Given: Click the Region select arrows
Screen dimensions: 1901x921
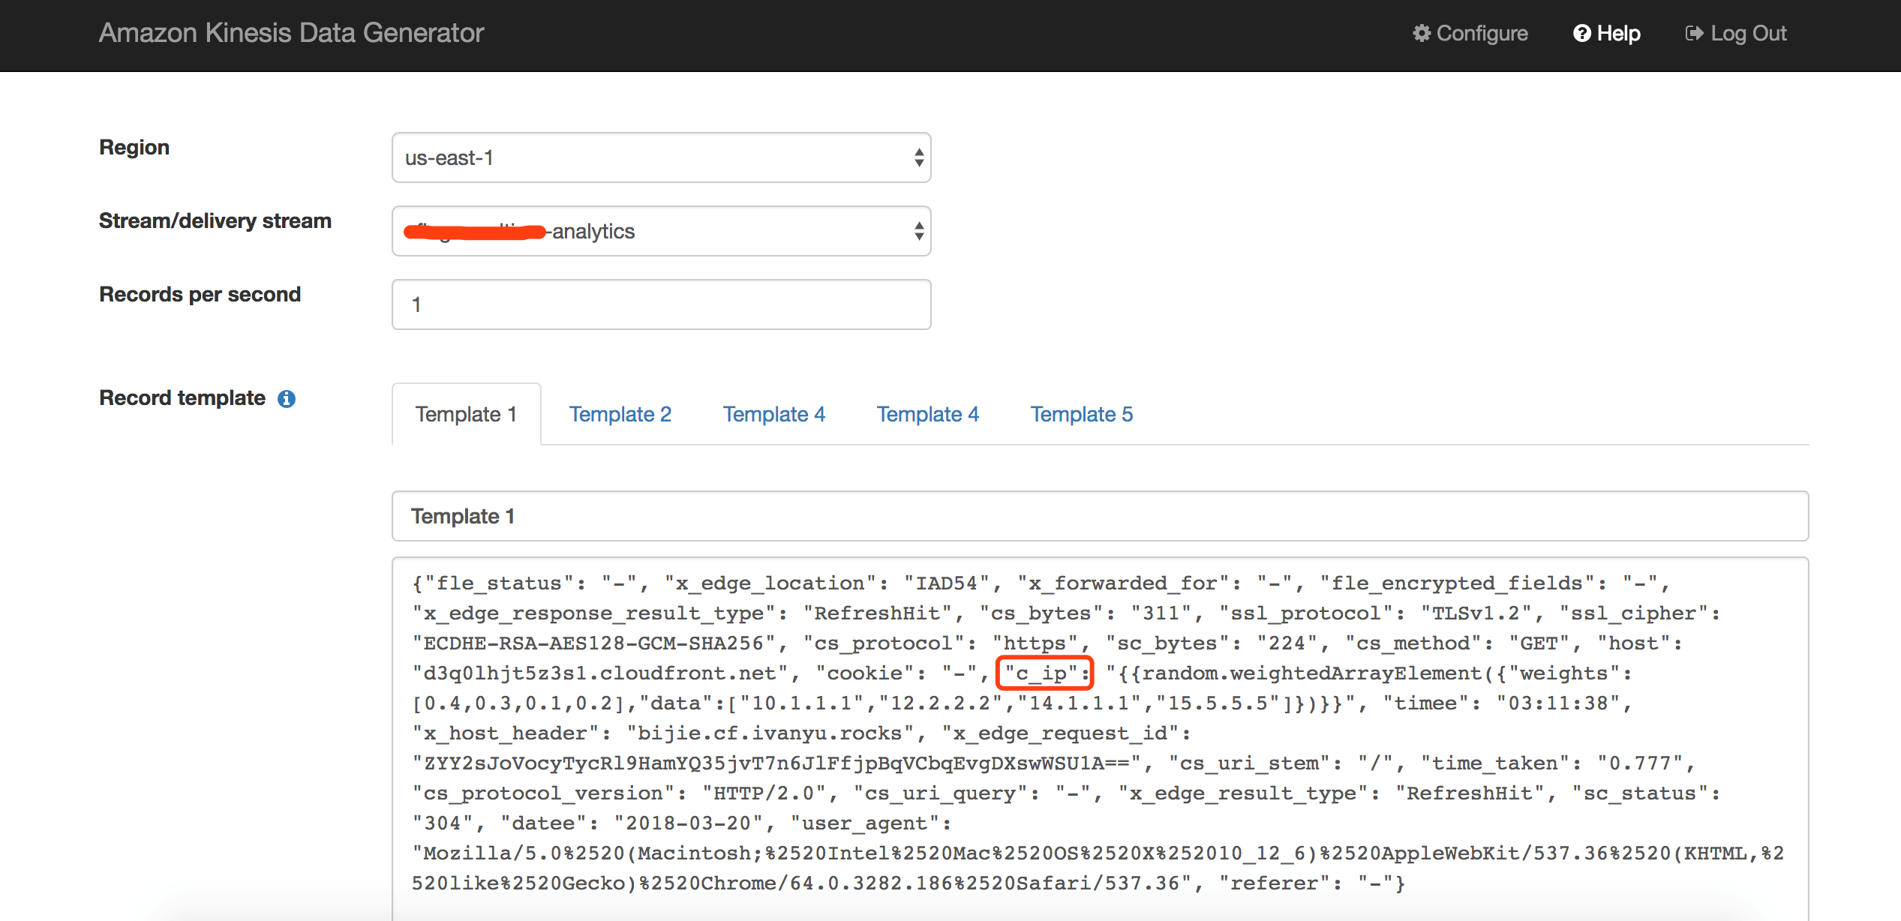Looking at the screenshot, I should [918, 157].
